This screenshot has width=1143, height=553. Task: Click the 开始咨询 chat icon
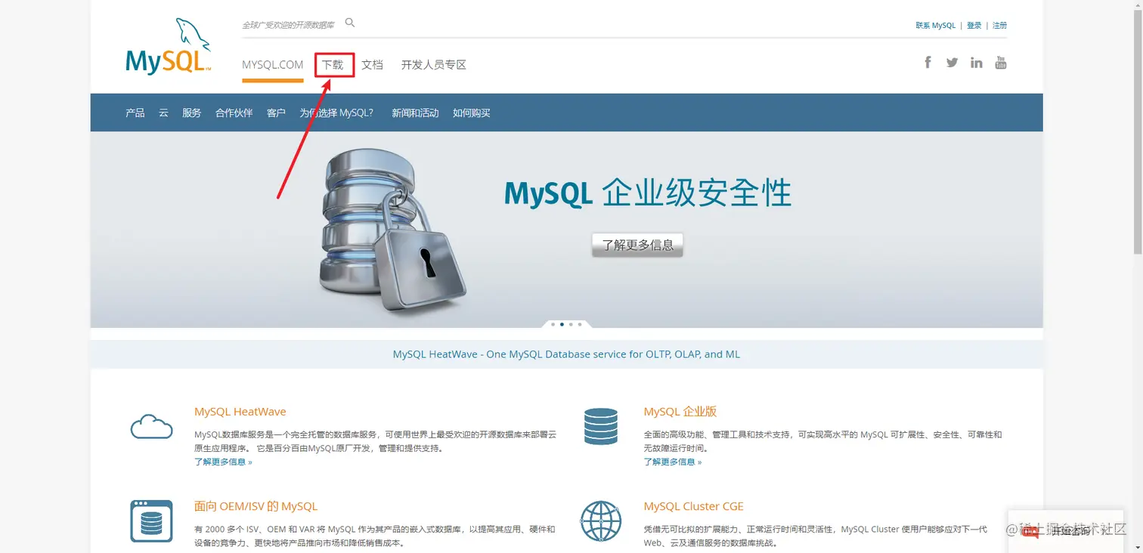tap(1030, 532)
